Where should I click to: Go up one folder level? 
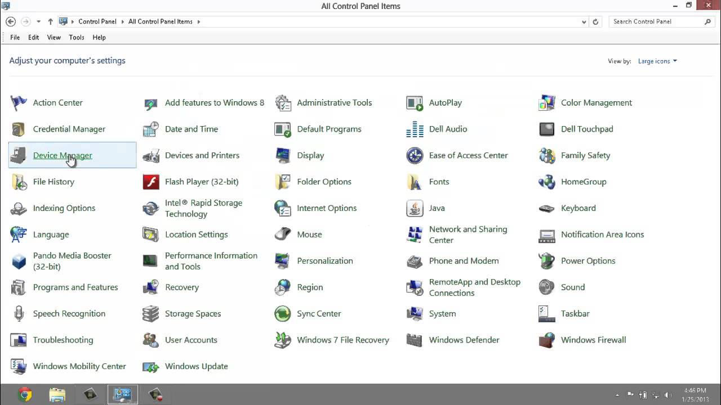[51, 22]
